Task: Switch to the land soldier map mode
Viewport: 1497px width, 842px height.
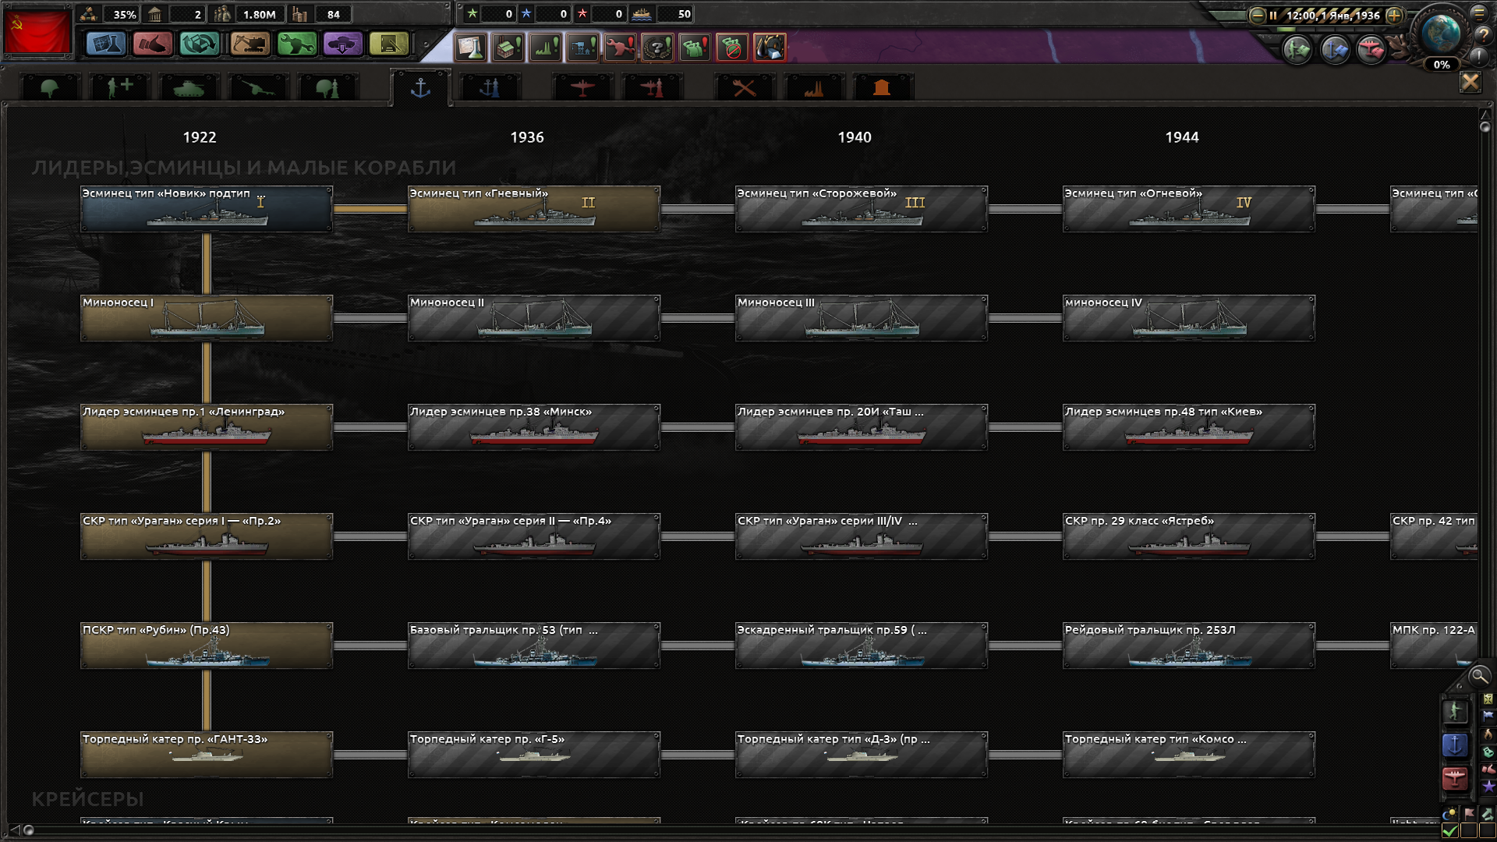Action: tap(1455, 711)
